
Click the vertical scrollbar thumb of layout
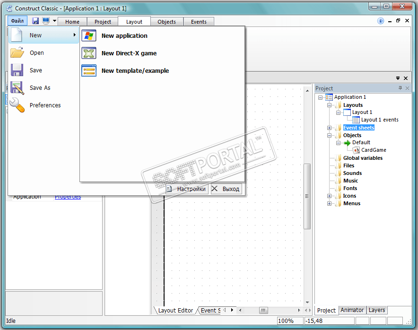click(307, 197)
